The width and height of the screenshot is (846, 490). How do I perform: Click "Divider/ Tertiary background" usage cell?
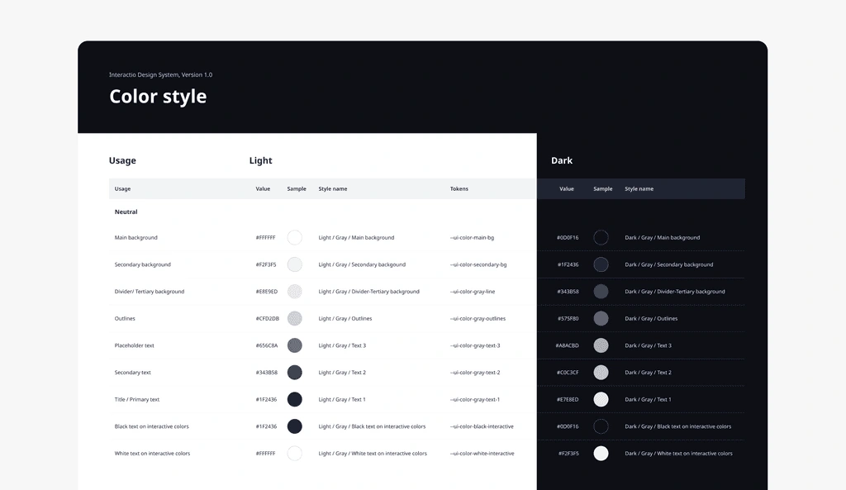[150, 292]
